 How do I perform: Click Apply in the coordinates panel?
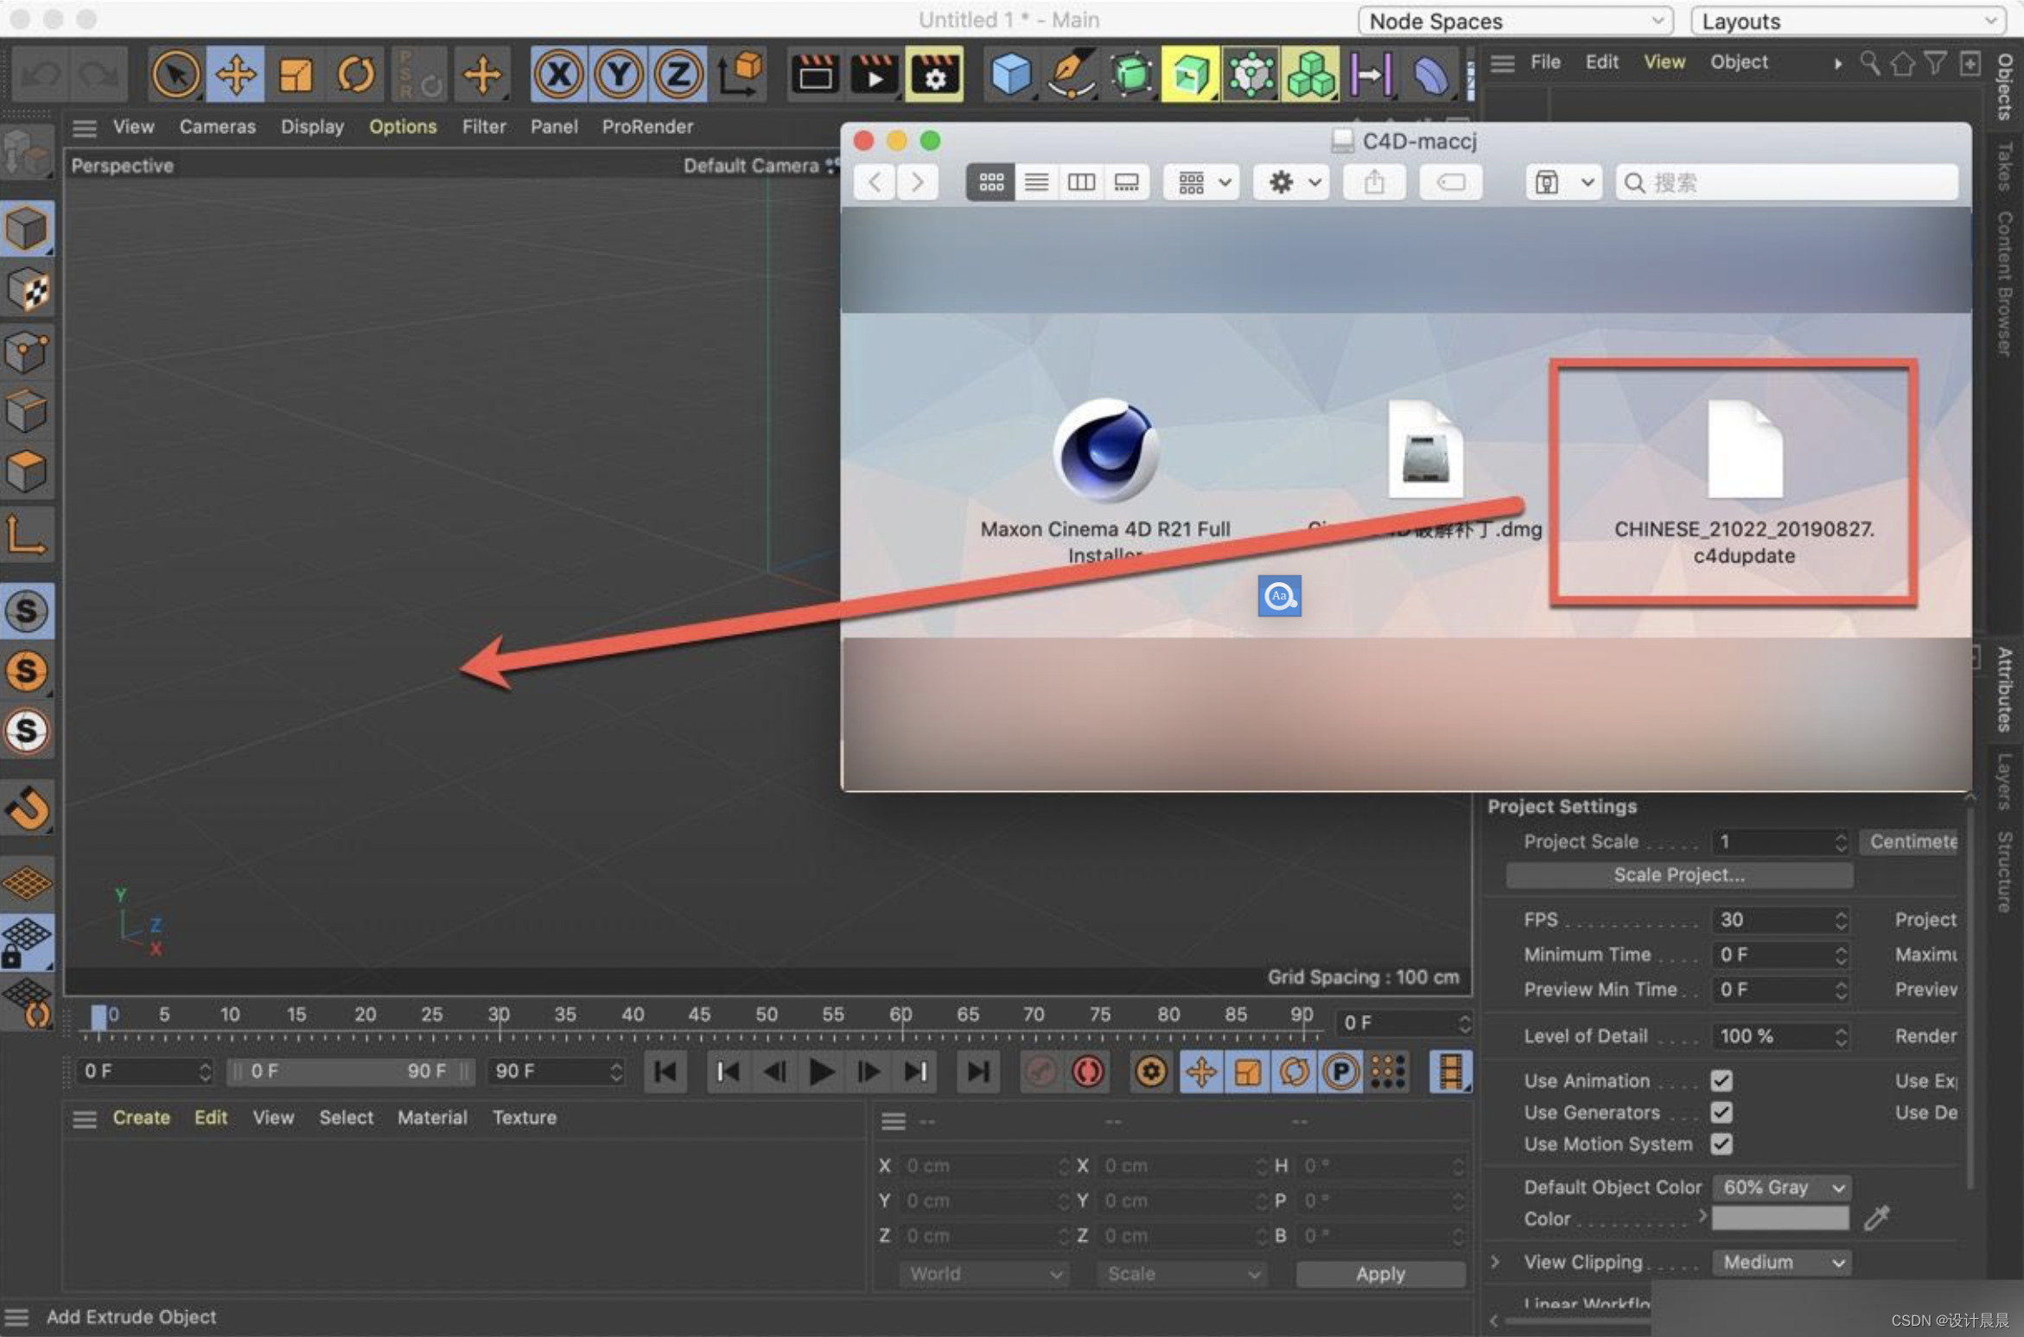click(x=1380, y=1274)
